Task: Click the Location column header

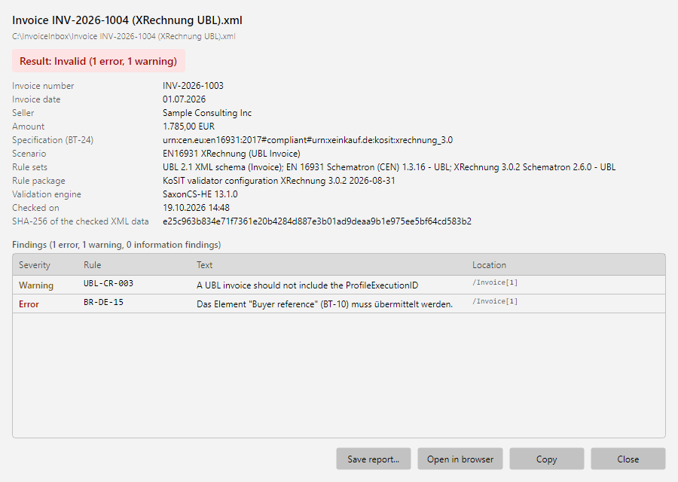Action: (489, 265)
